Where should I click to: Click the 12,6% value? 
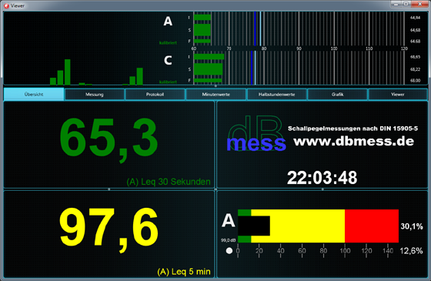411,251
